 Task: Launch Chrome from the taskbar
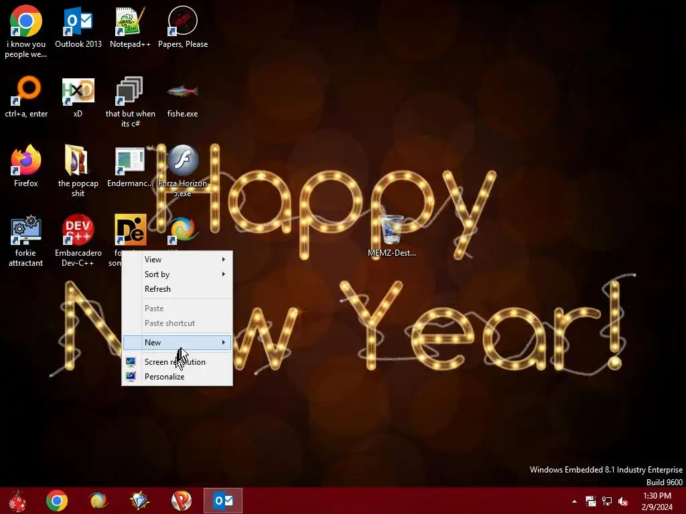click(57, 501)
